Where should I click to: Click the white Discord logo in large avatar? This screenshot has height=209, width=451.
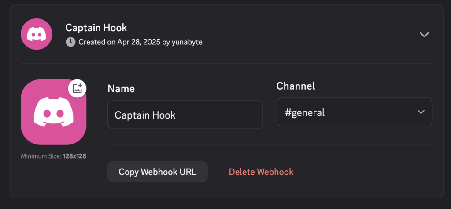click(54, 113)
